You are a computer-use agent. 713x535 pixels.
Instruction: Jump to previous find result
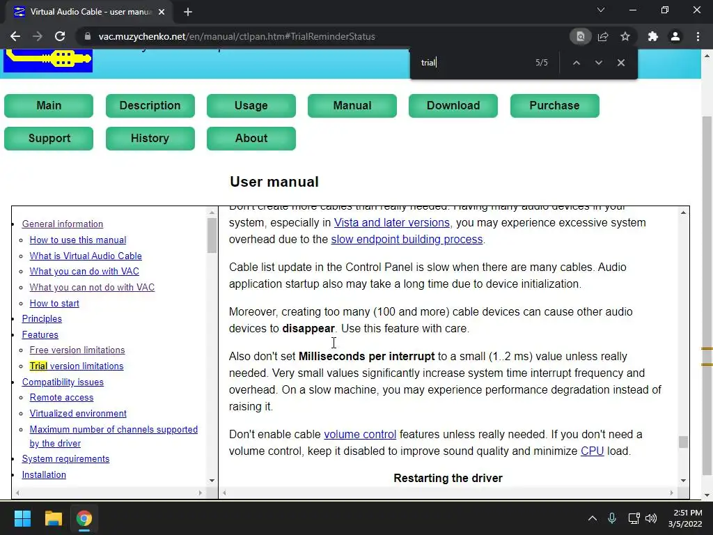[576, 63]
